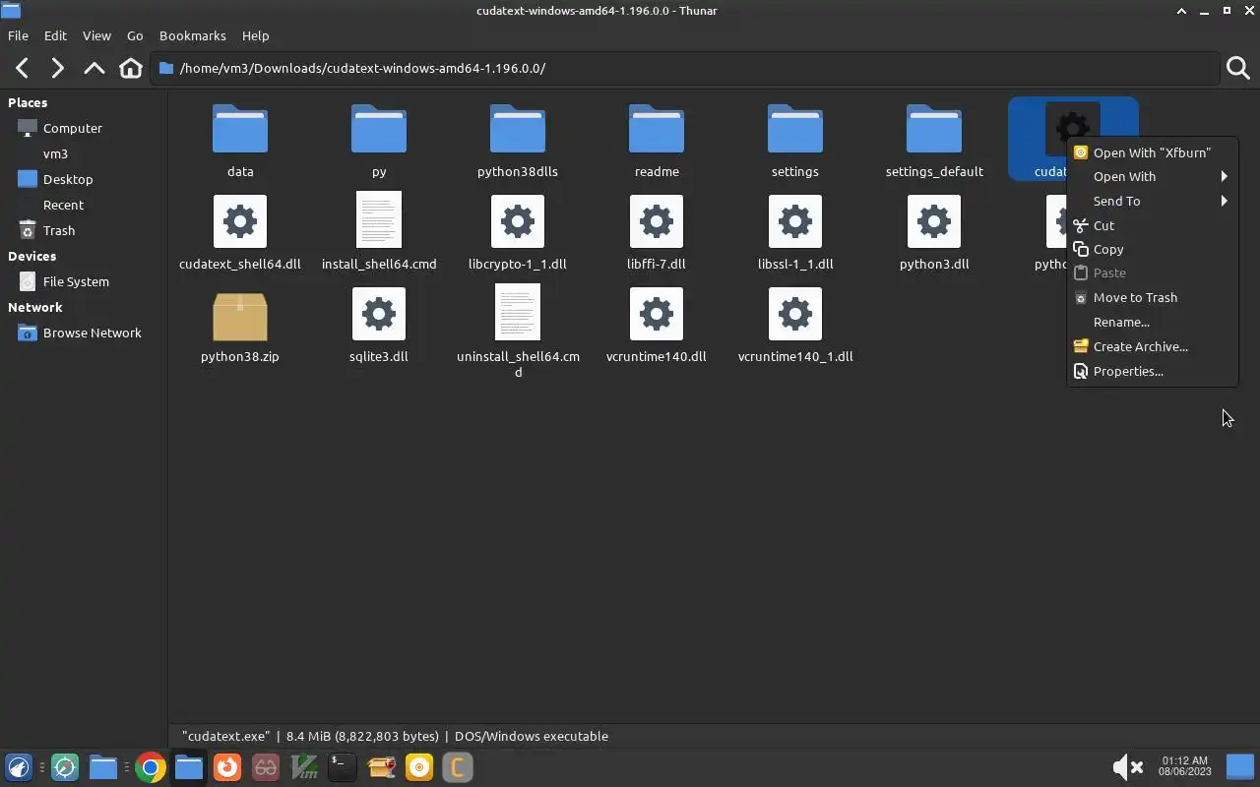Image resolution: width=1260 pixels, height=787 pixels.
Task: Choose Rename... in the context menu
Action: point(1152,323)
